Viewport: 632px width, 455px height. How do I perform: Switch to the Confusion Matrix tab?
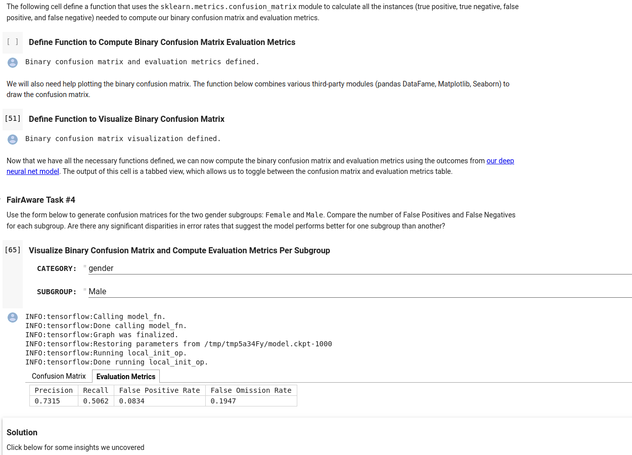pyautogui.click(x=59, y=376)
